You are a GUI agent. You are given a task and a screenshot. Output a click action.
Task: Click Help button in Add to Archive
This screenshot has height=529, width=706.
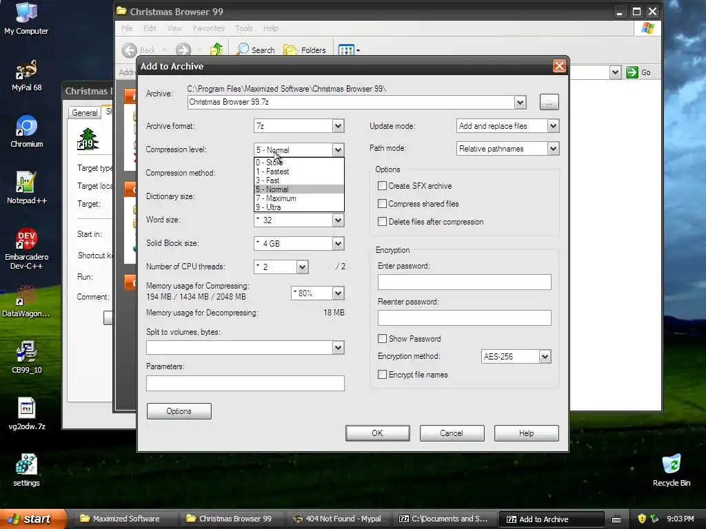526,433
